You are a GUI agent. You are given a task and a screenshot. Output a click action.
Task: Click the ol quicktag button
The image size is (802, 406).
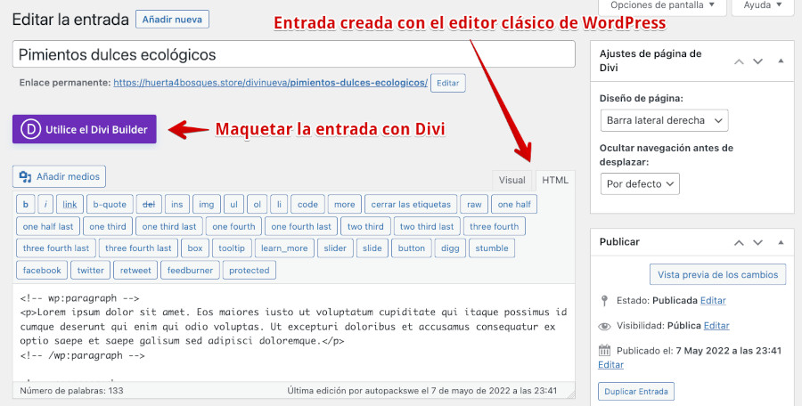coord(258,205)
